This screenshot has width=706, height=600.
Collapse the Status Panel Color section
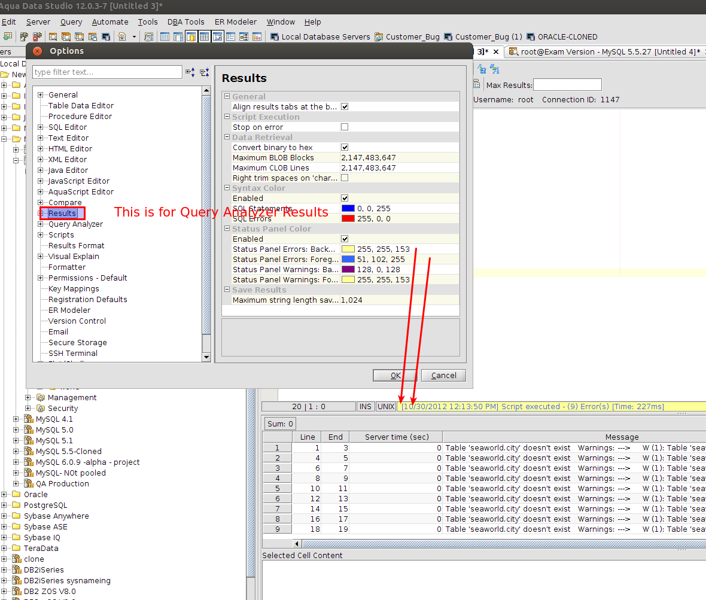(227, 228)
